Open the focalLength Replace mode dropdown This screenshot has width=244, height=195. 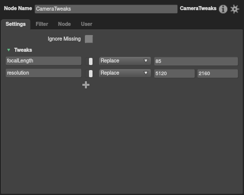(x=125, y=61)
